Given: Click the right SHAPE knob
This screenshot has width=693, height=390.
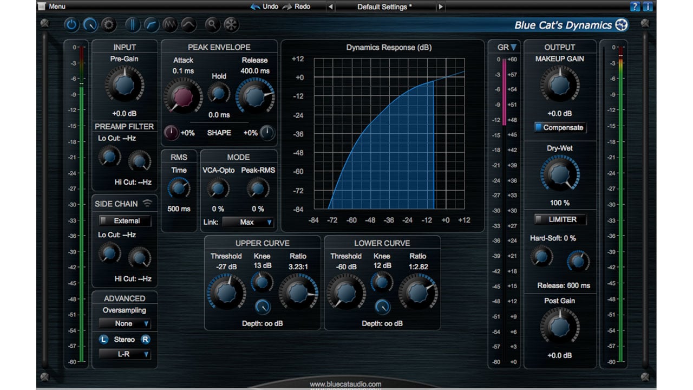Looking at the screenshot, I should click(267, 132).
